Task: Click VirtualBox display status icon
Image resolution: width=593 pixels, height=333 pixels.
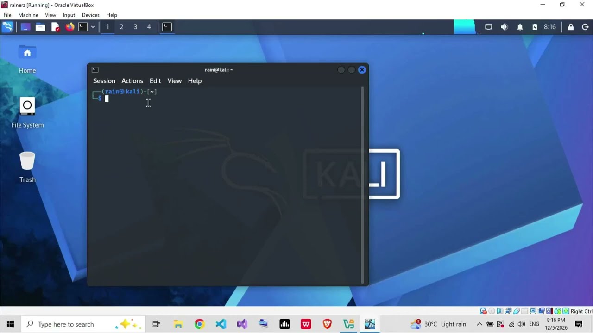Action: click(533, 311)
